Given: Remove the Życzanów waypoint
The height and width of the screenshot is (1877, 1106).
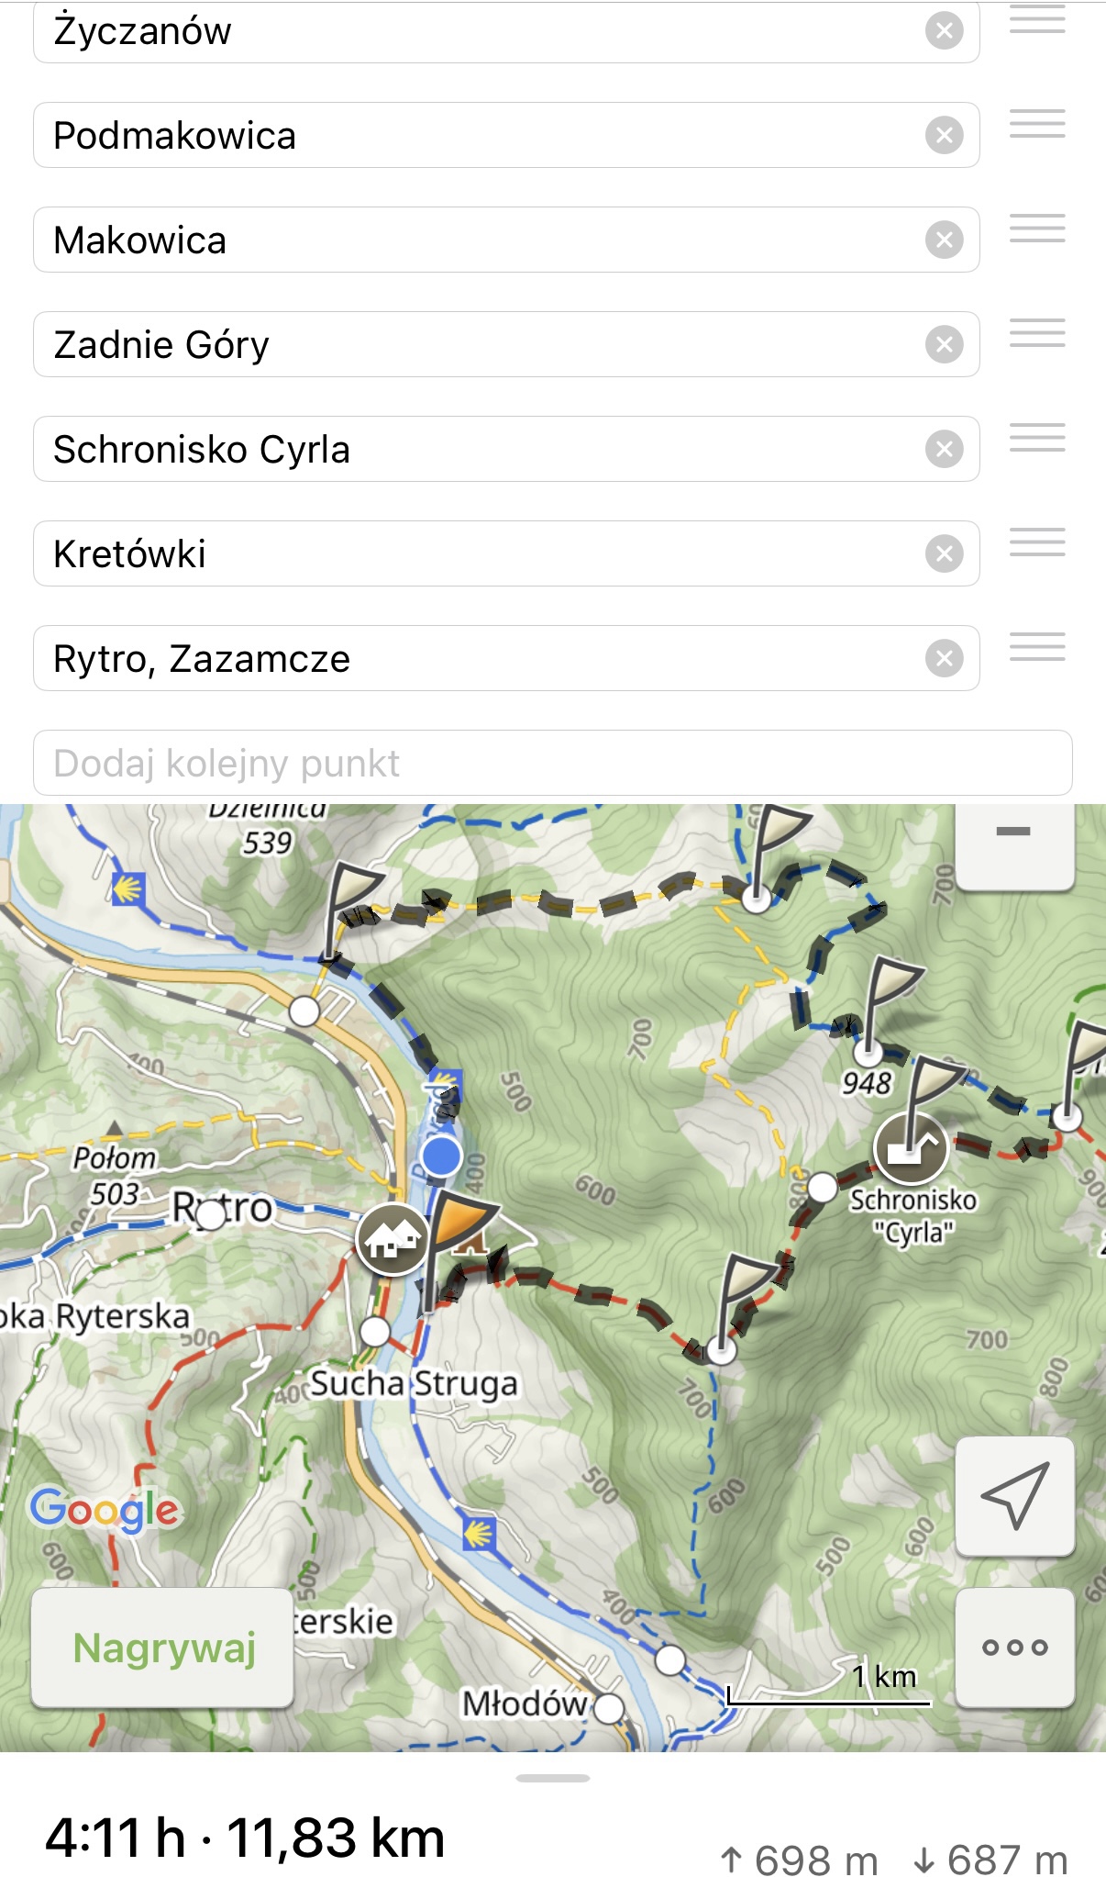Looking at the screenshot, I should [944, 31].
